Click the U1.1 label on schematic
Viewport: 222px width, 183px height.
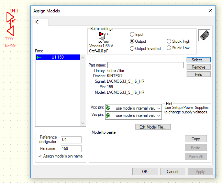(x=14, y=11)
